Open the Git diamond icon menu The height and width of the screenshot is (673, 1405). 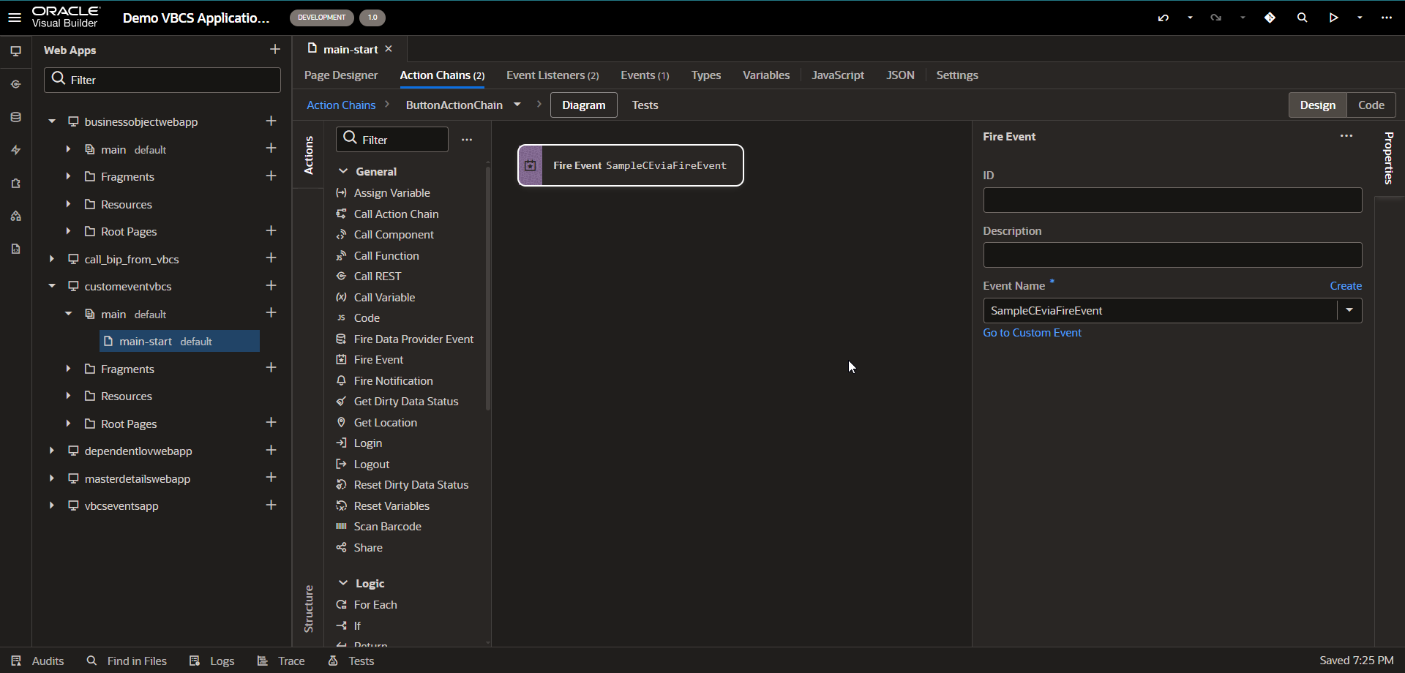click(1270, 18)
